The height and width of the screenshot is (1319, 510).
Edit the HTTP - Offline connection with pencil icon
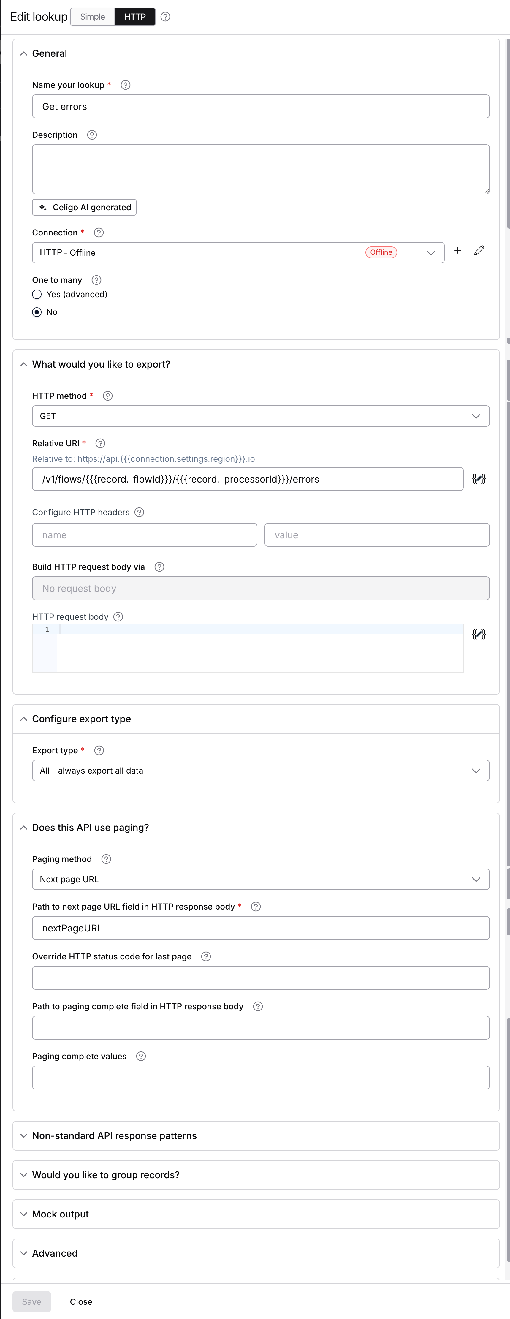click(479, 250)
